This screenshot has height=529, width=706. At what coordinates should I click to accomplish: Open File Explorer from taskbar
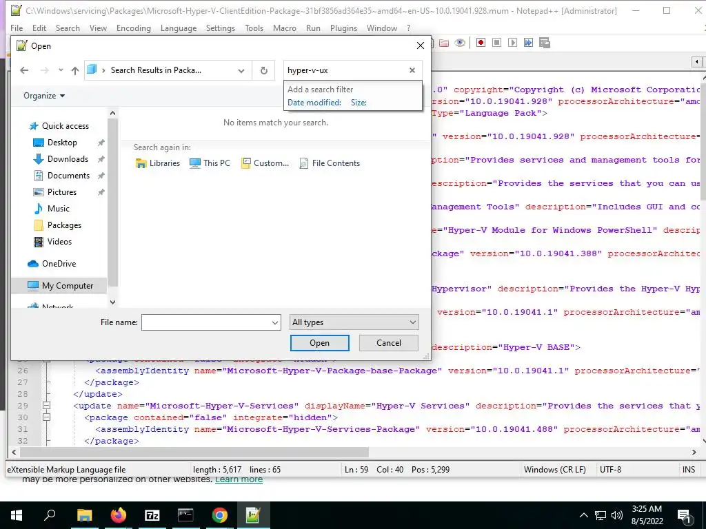pyautogui.click(x=84, y=515)
